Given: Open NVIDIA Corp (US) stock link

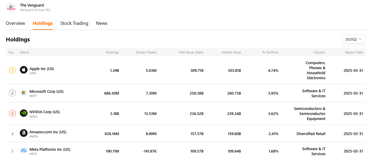Looking at the screenshot, I should pyautogui.click(x=45, y=112).
